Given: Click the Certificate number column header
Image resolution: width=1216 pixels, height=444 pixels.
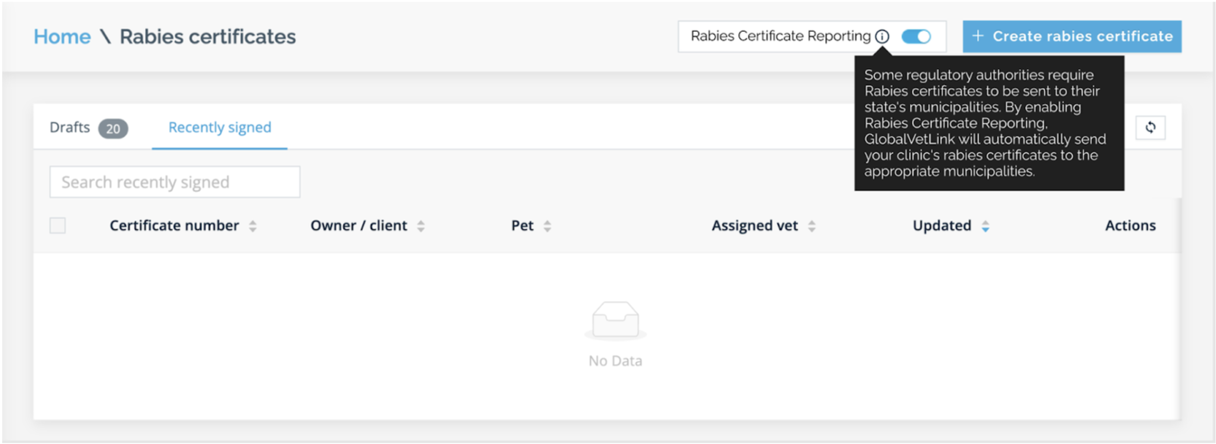Looking at the screenshot, I should click(x=174, y=225).
